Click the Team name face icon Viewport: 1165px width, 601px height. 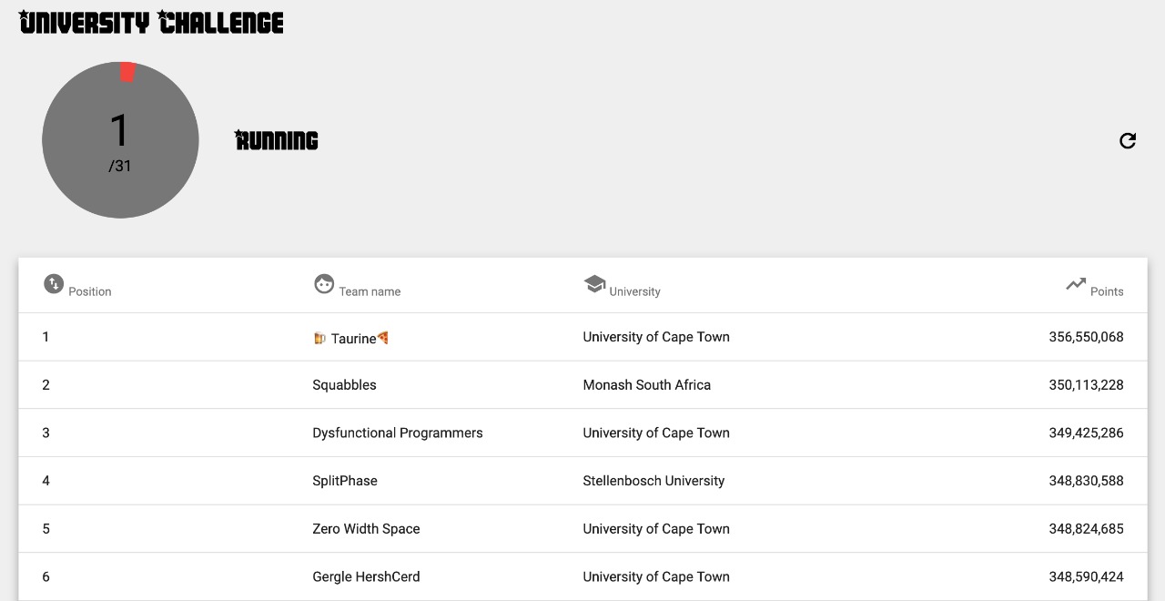pos(324,284)
